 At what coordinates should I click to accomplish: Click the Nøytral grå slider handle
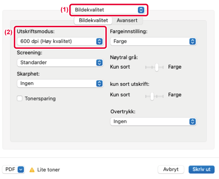coord(157,67)
